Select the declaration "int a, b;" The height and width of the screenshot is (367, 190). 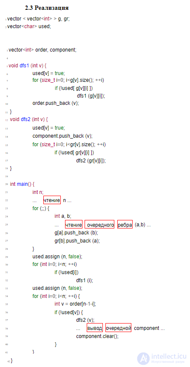coord(63,216)
